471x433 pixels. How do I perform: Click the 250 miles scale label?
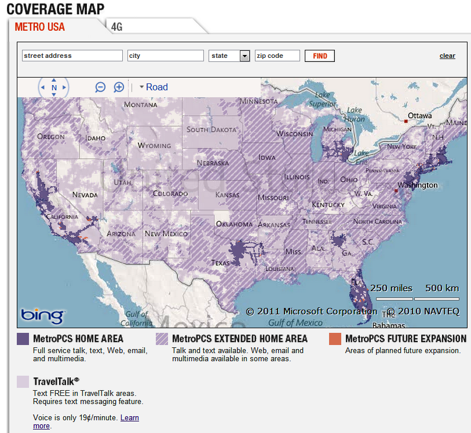391,288
